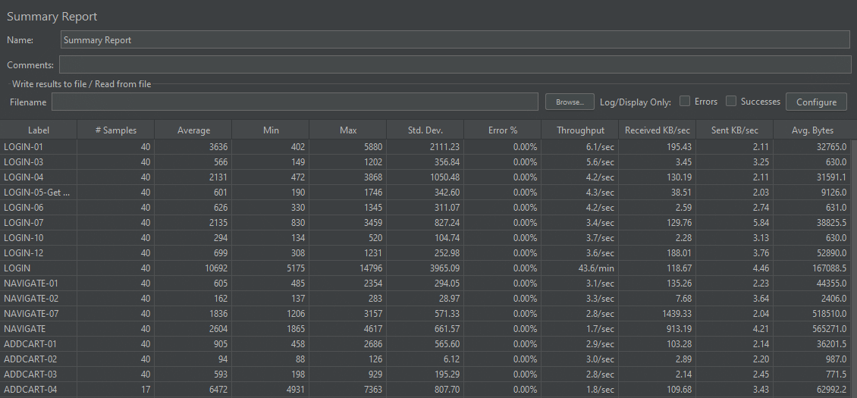857x398 pixels.
Task: Sort by the Label column header
Action: coord(38,130)
